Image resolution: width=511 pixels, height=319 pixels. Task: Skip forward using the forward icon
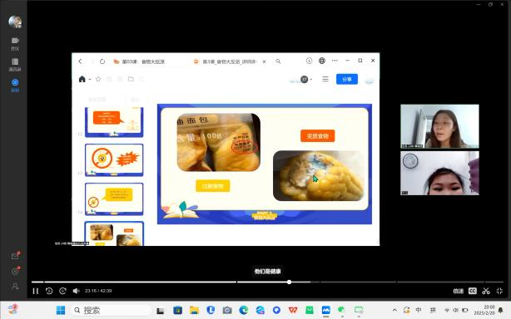[62, 291]
